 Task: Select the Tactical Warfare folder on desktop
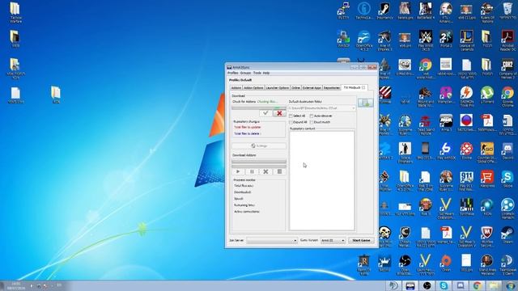click(x=15, y=13)
